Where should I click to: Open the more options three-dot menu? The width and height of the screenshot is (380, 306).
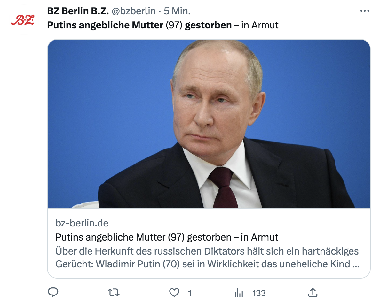pos(365,11)
